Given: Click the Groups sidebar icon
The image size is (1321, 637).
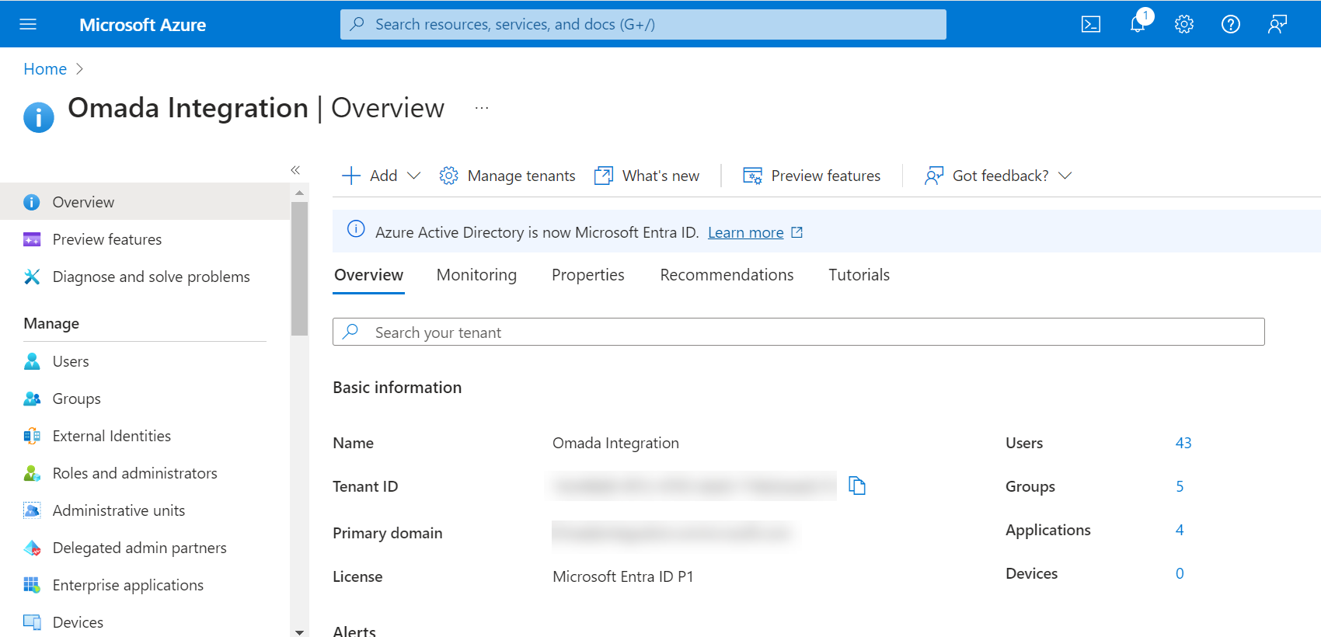Looking at the screenshot, I should [32, 399].
